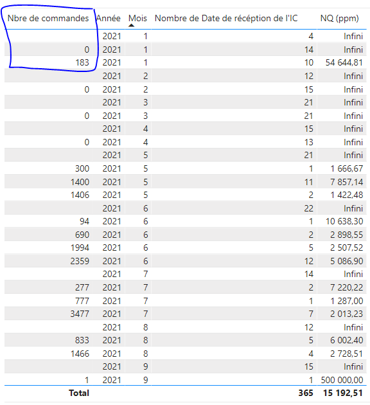Viewport: 370px width, 405px height.
Task: Select the 3477 commandes cell
Action: point(80,314)
